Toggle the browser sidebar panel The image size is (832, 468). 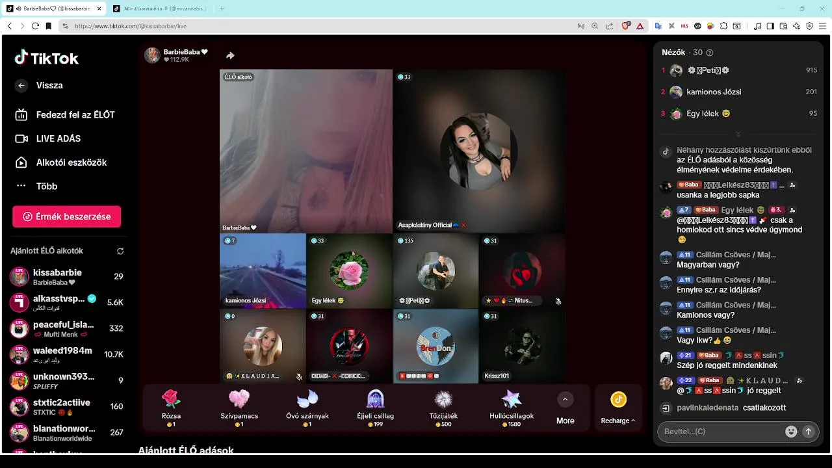[x=770, y=26]
